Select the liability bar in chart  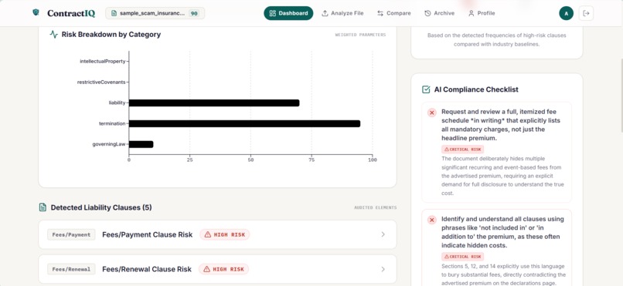pos(214,103)
